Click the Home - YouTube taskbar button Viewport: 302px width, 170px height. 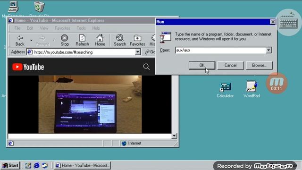tap(82, 165)
